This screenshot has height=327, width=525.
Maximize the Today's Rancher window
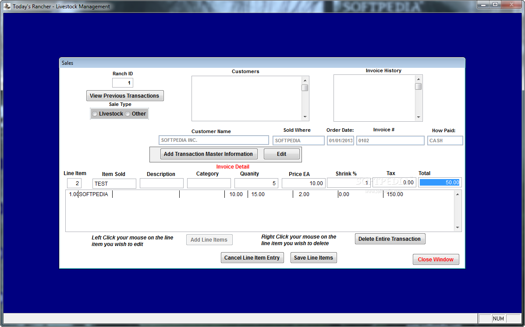click(x=495, y=5)
